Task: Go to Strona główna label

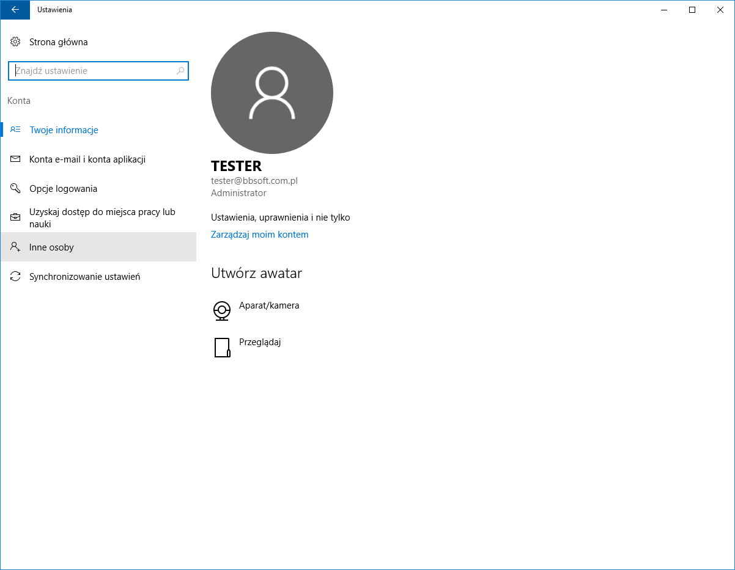Action: click(x=58, y=42)
